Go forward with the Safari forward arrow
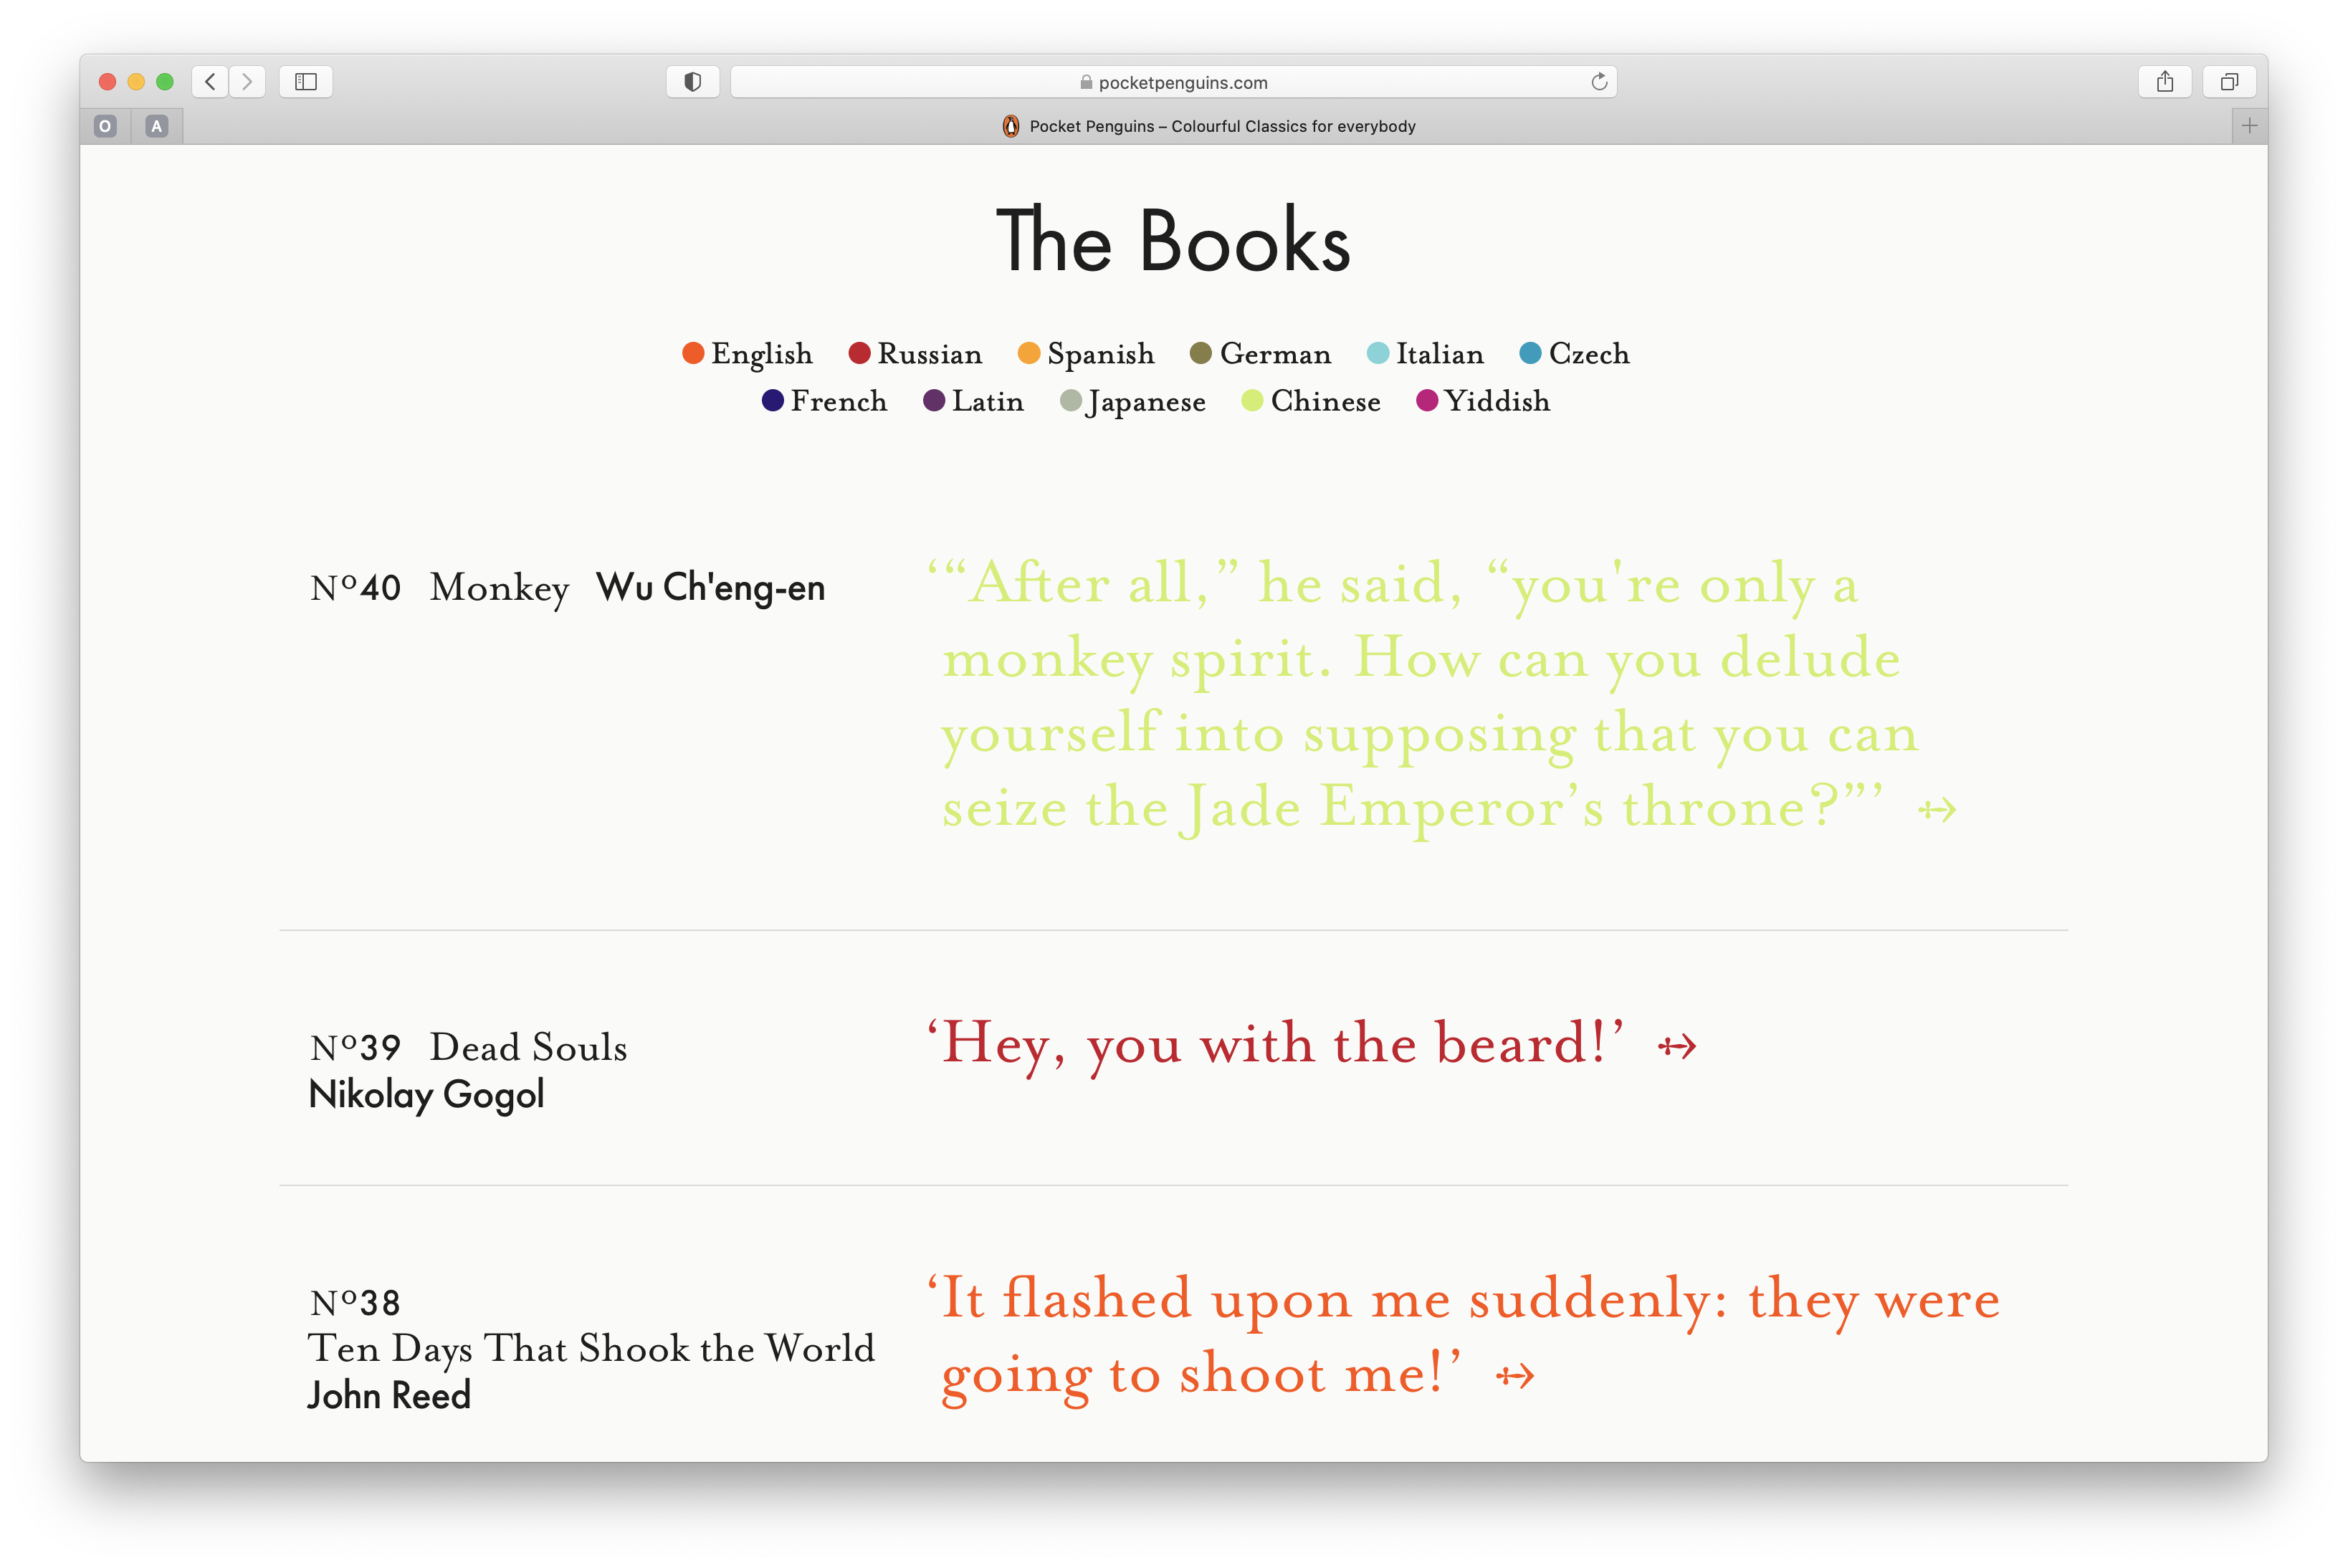This screenshot has width=2348, height=1568. point(247,82)
